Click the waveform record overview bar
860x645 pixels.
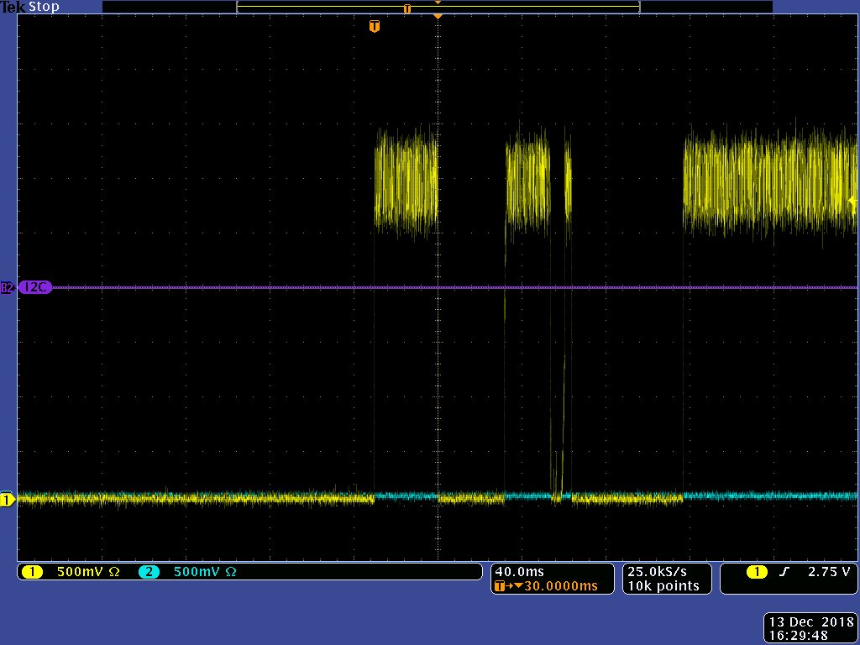pos(438,7)
